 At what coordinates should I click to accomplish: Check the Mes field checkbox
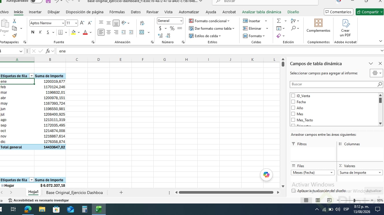[x=293, y=114]
